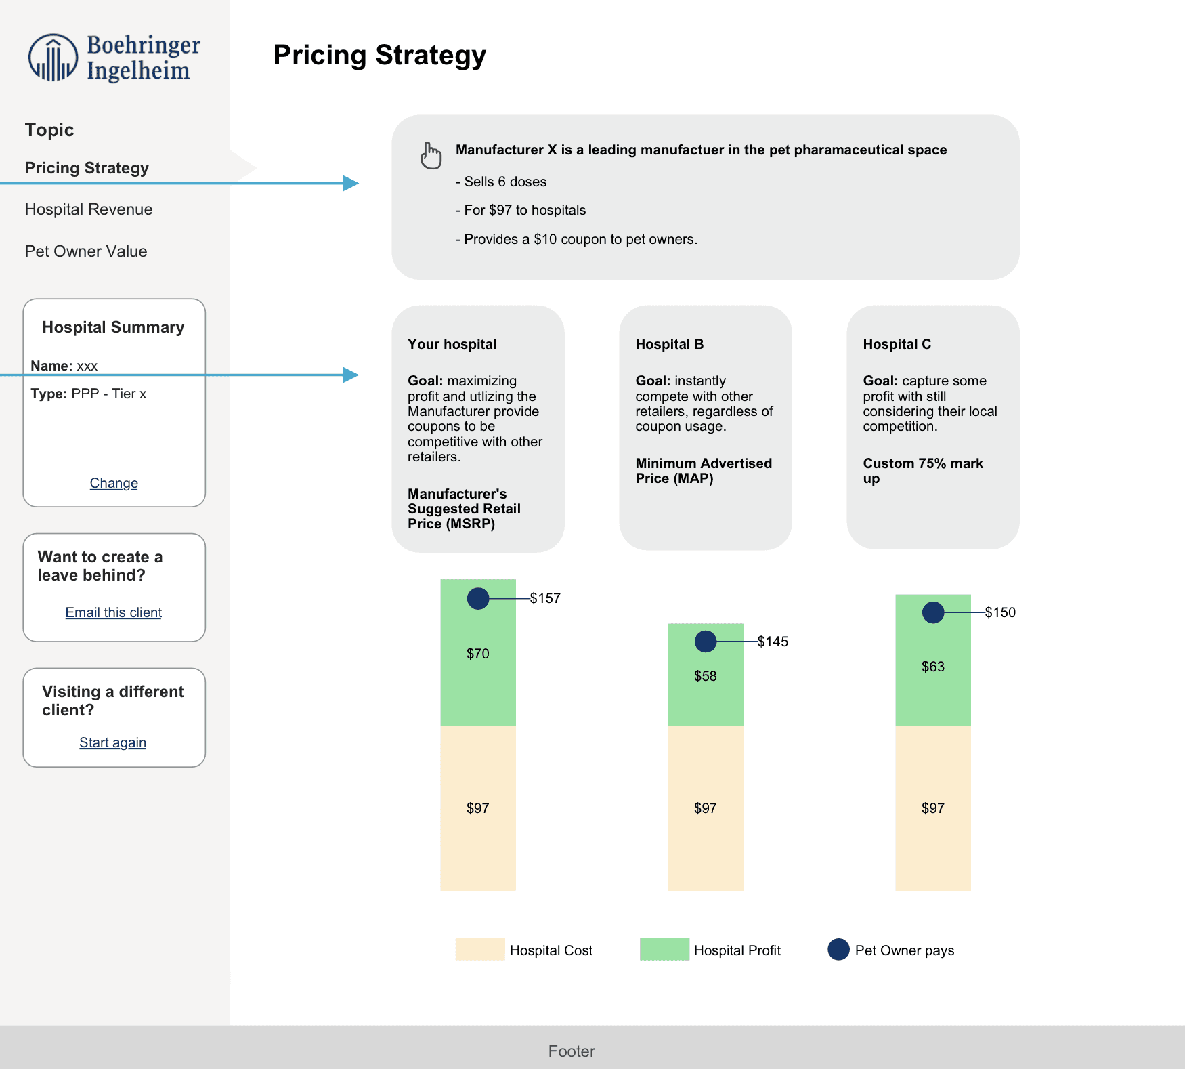Click the $97 cost segment under Hospital C
1185x1069 pixels.
coord(933,808)
